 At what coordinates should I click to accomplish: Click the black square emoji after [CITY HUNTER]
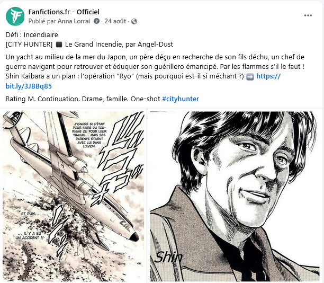point(59,45)
